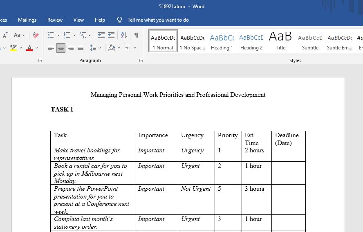363x232 pixels.
Task: Open the Shading color dropdown arrow
Action: coord(119,48)
